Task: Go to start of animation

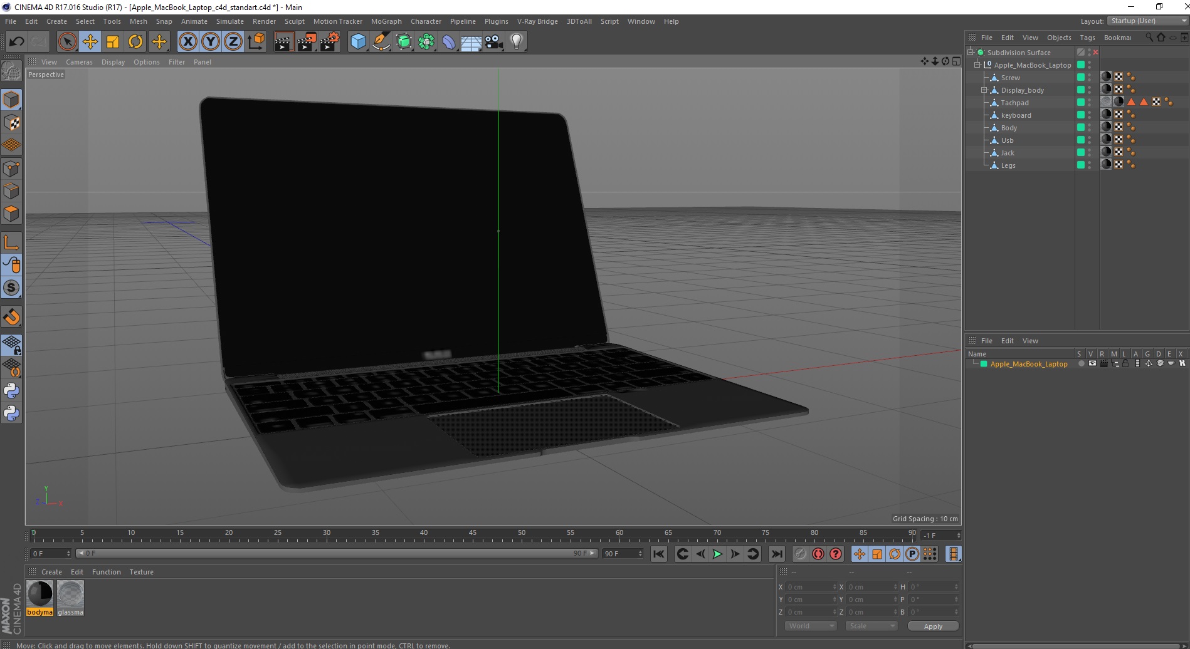Action: (x=659, y=554)
